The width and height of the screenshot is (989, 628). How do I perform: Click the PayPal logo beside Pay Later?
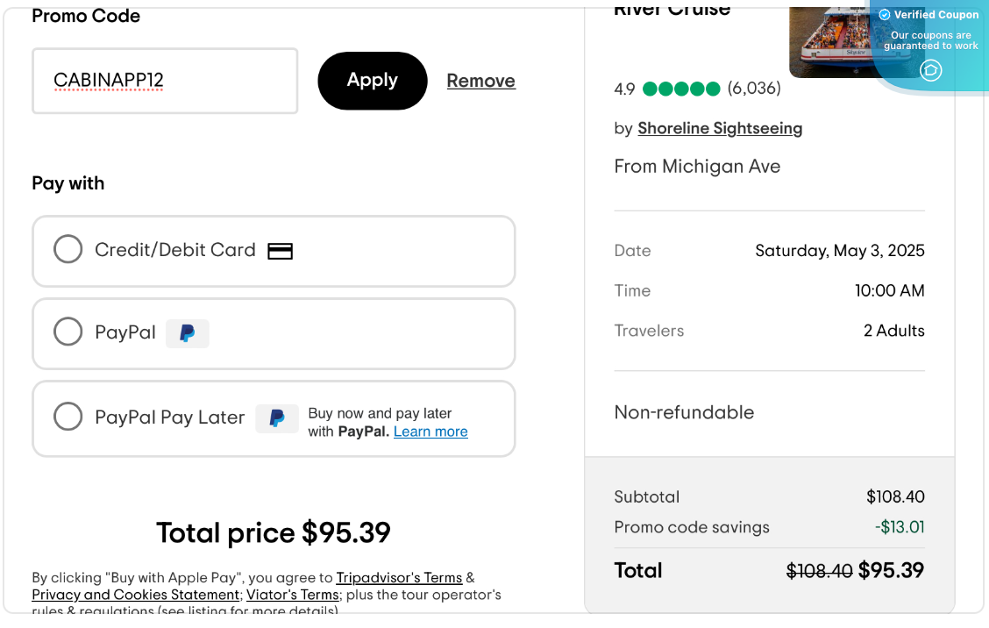277,418
